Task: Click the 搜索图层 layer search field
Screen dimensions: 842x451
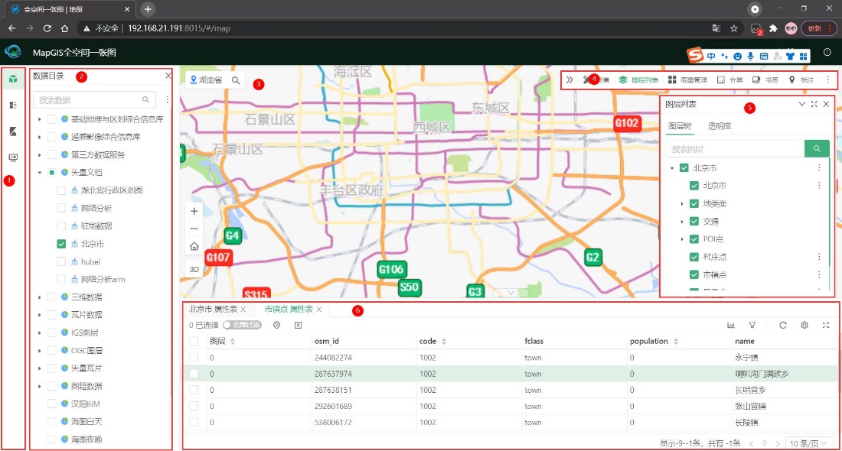Action: coord(735,148)
